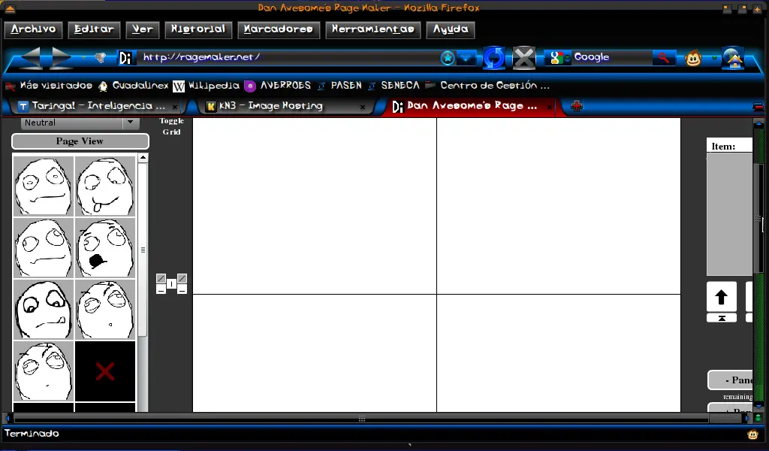The height and width of the screenshot is (451, 769).
Task: Click the monkey icon in the status bar
Action: [752, 434]
